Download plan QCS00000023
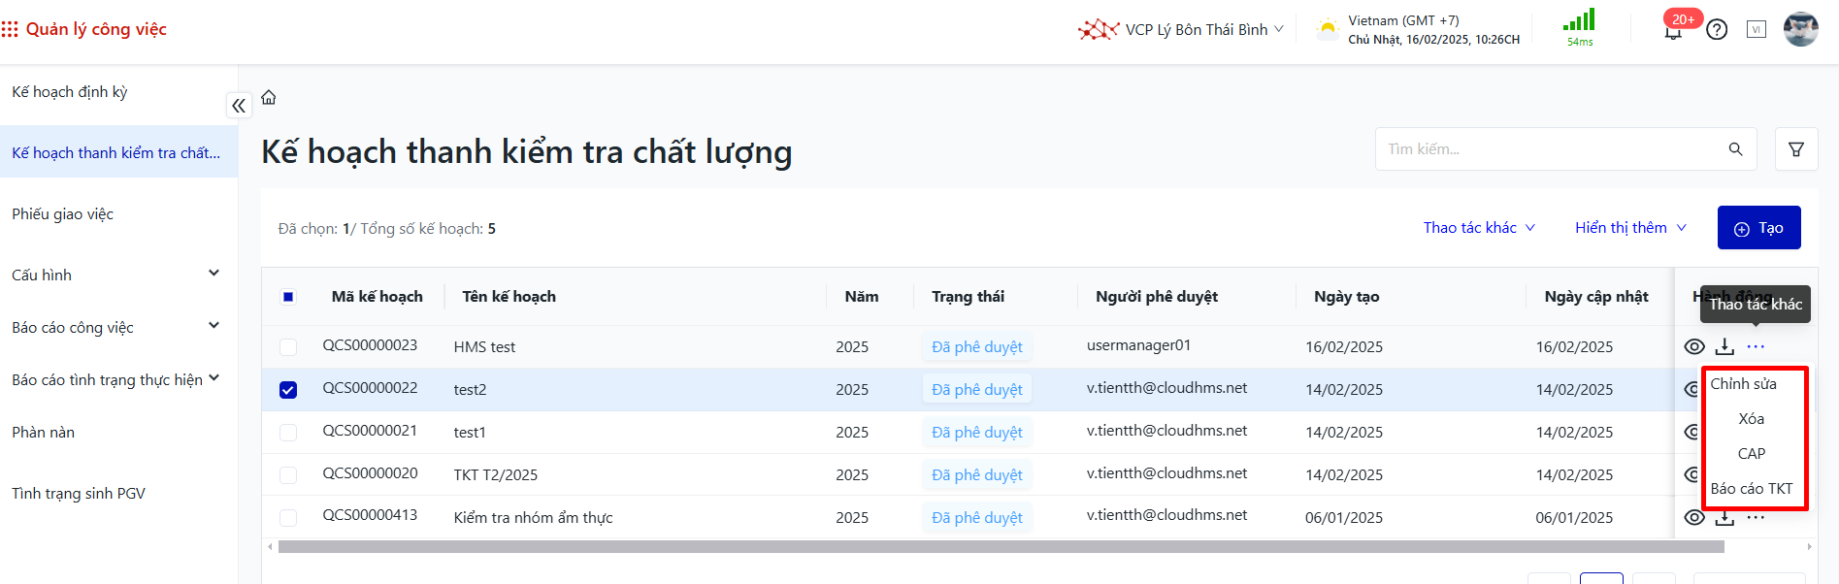This screenshot has height=584, width=1839. (x=1724, y=346)
